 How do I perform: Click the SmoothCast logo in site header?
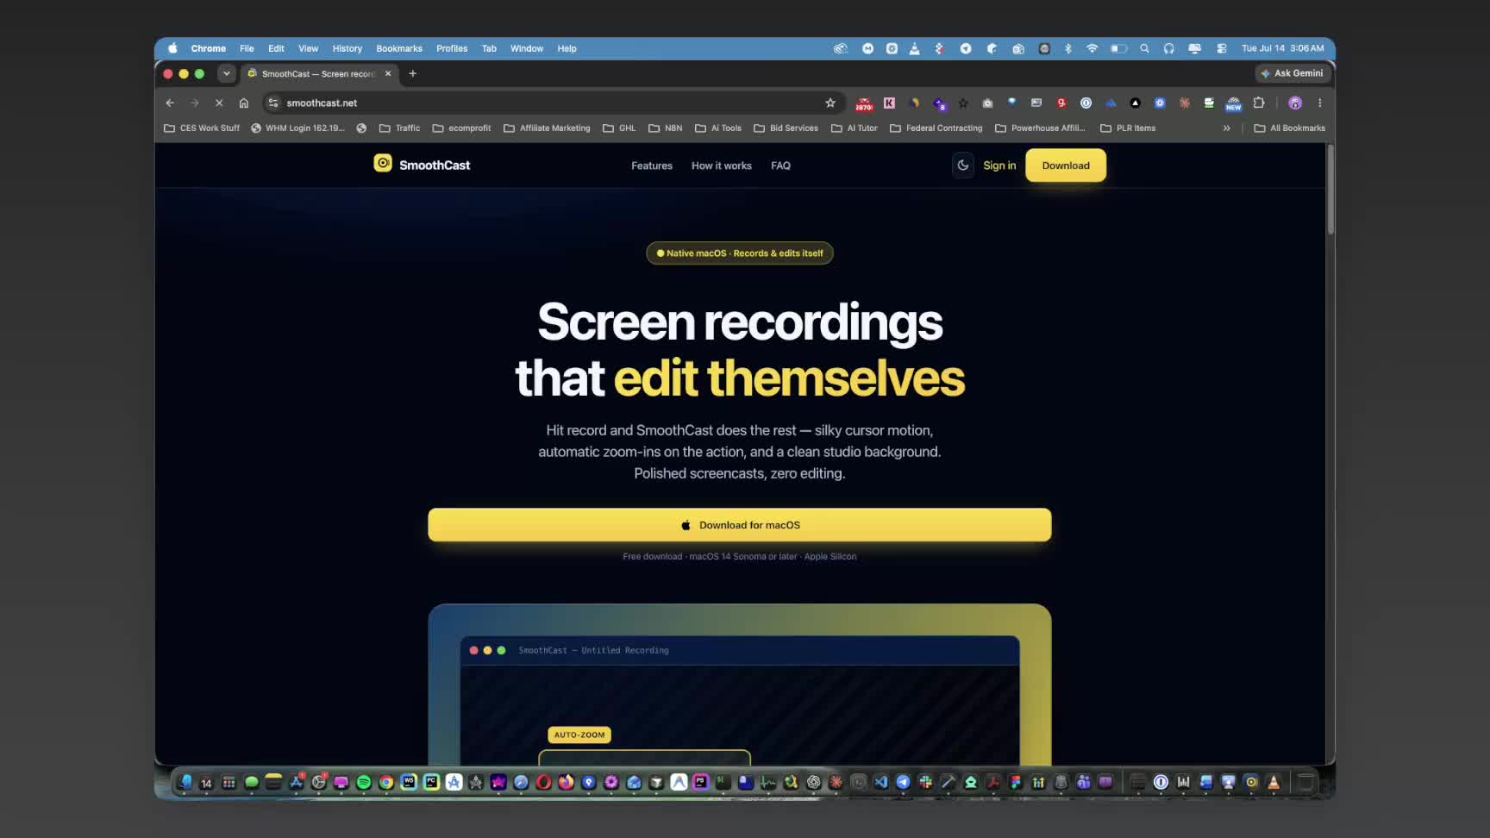422,165
